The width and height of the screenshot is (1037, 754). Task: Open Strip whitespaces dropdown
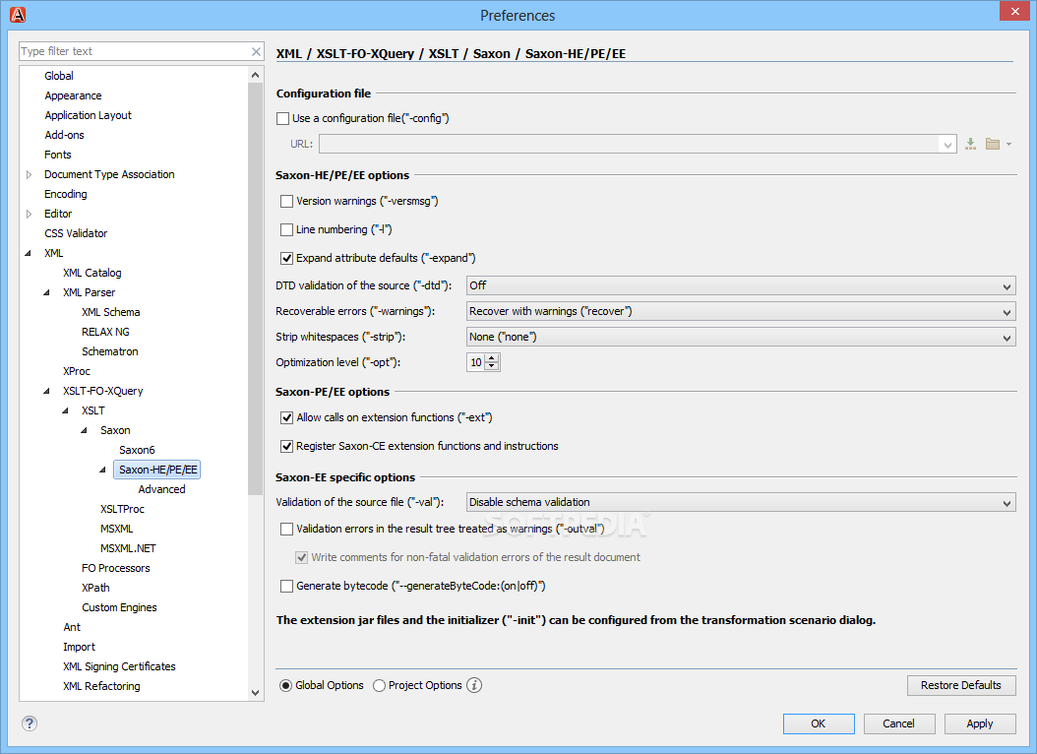pos(741,338)
